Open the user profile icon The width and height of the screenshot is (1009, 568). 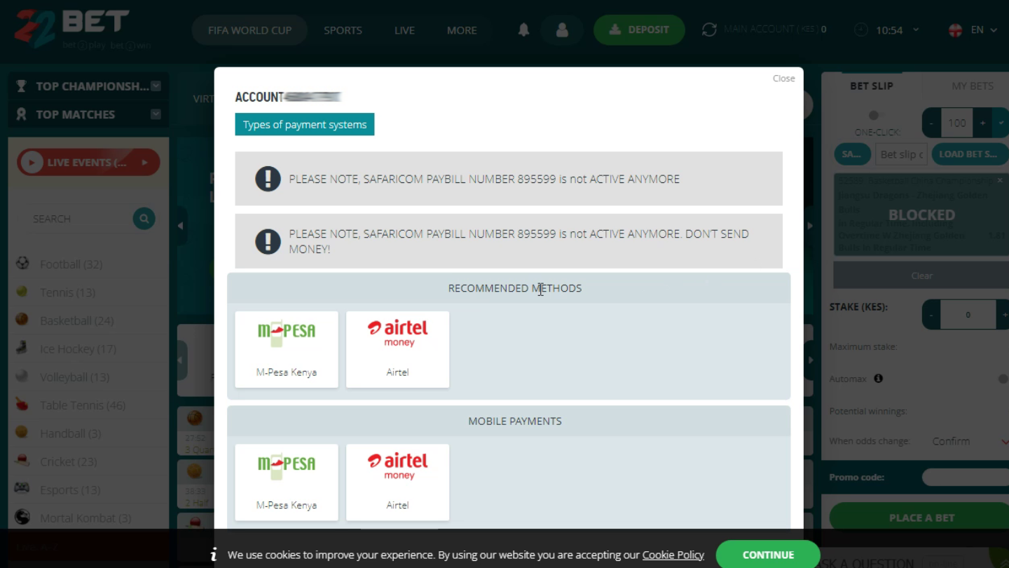tap(562, 30)
